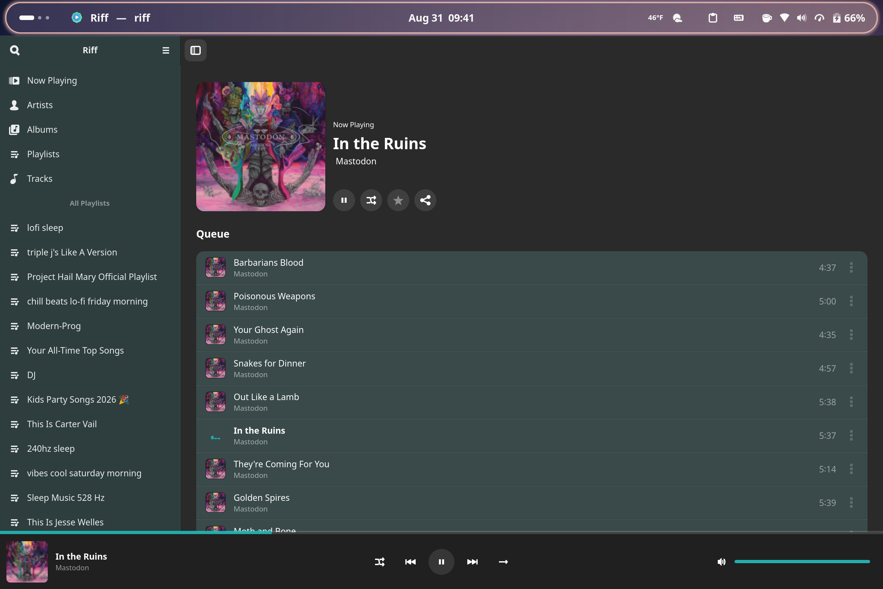The width and height of the screenshot is (883, 589).
Task: Play They're Coming For You from queue
Action: [x=532, y=469]
